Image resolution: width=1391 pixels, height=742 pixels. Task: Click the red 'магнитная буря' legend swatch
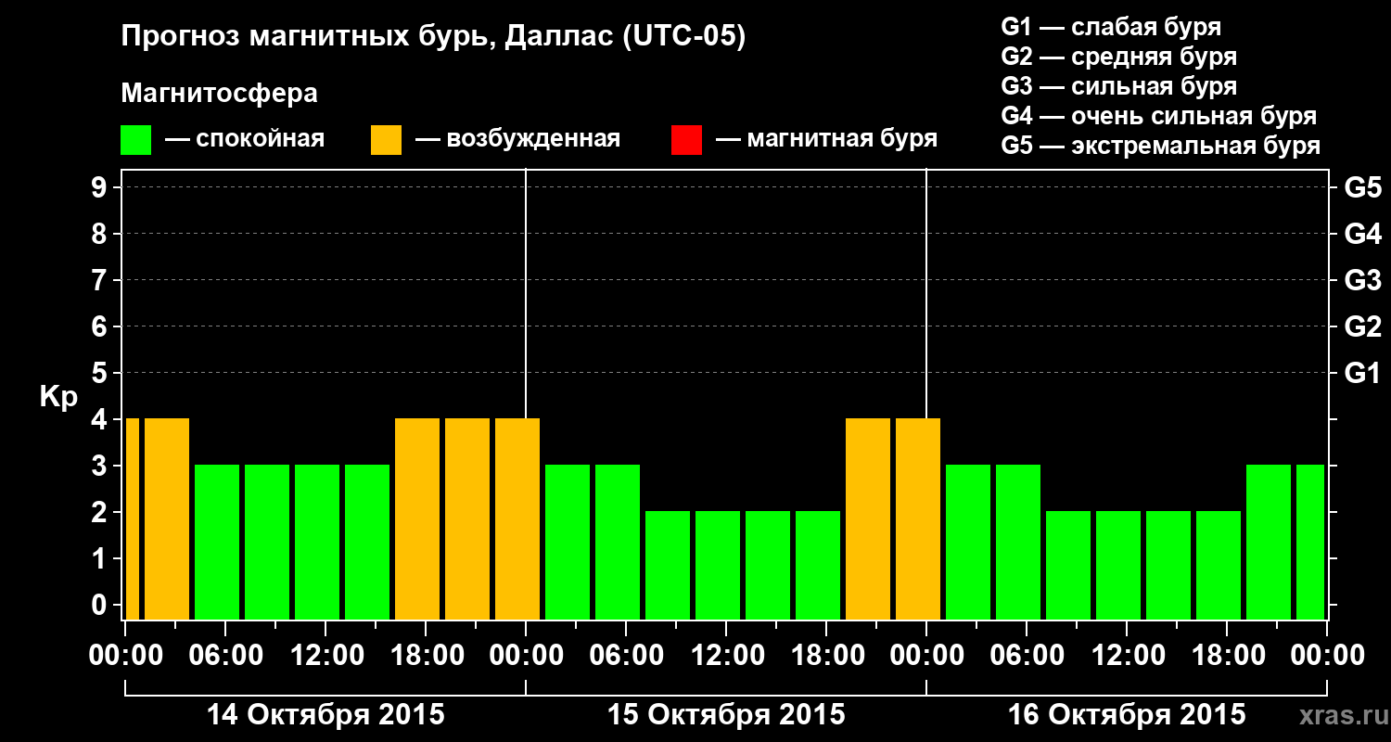tap(686, 140)
